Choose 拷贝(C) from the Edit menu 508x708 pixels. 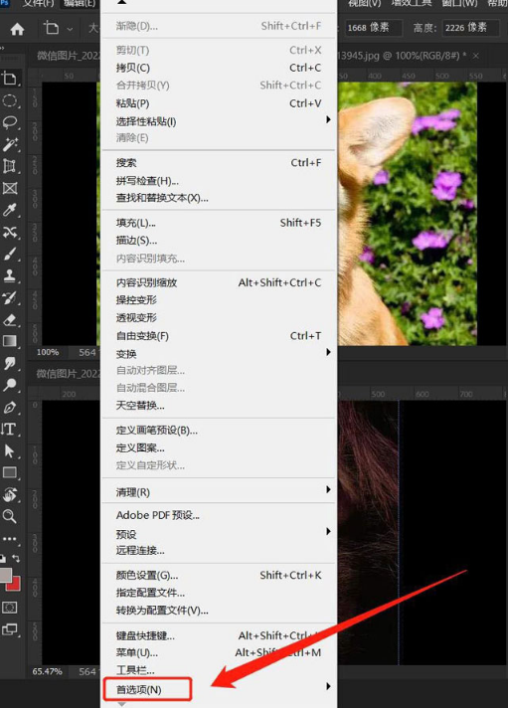pyautogui.click(x=219, y=68)
